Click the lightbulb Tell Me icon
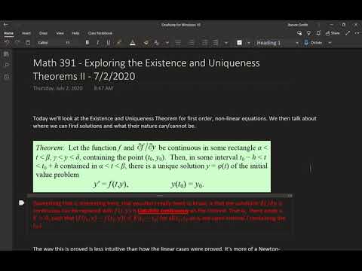 pyautogui.click(x=308, y=33)
